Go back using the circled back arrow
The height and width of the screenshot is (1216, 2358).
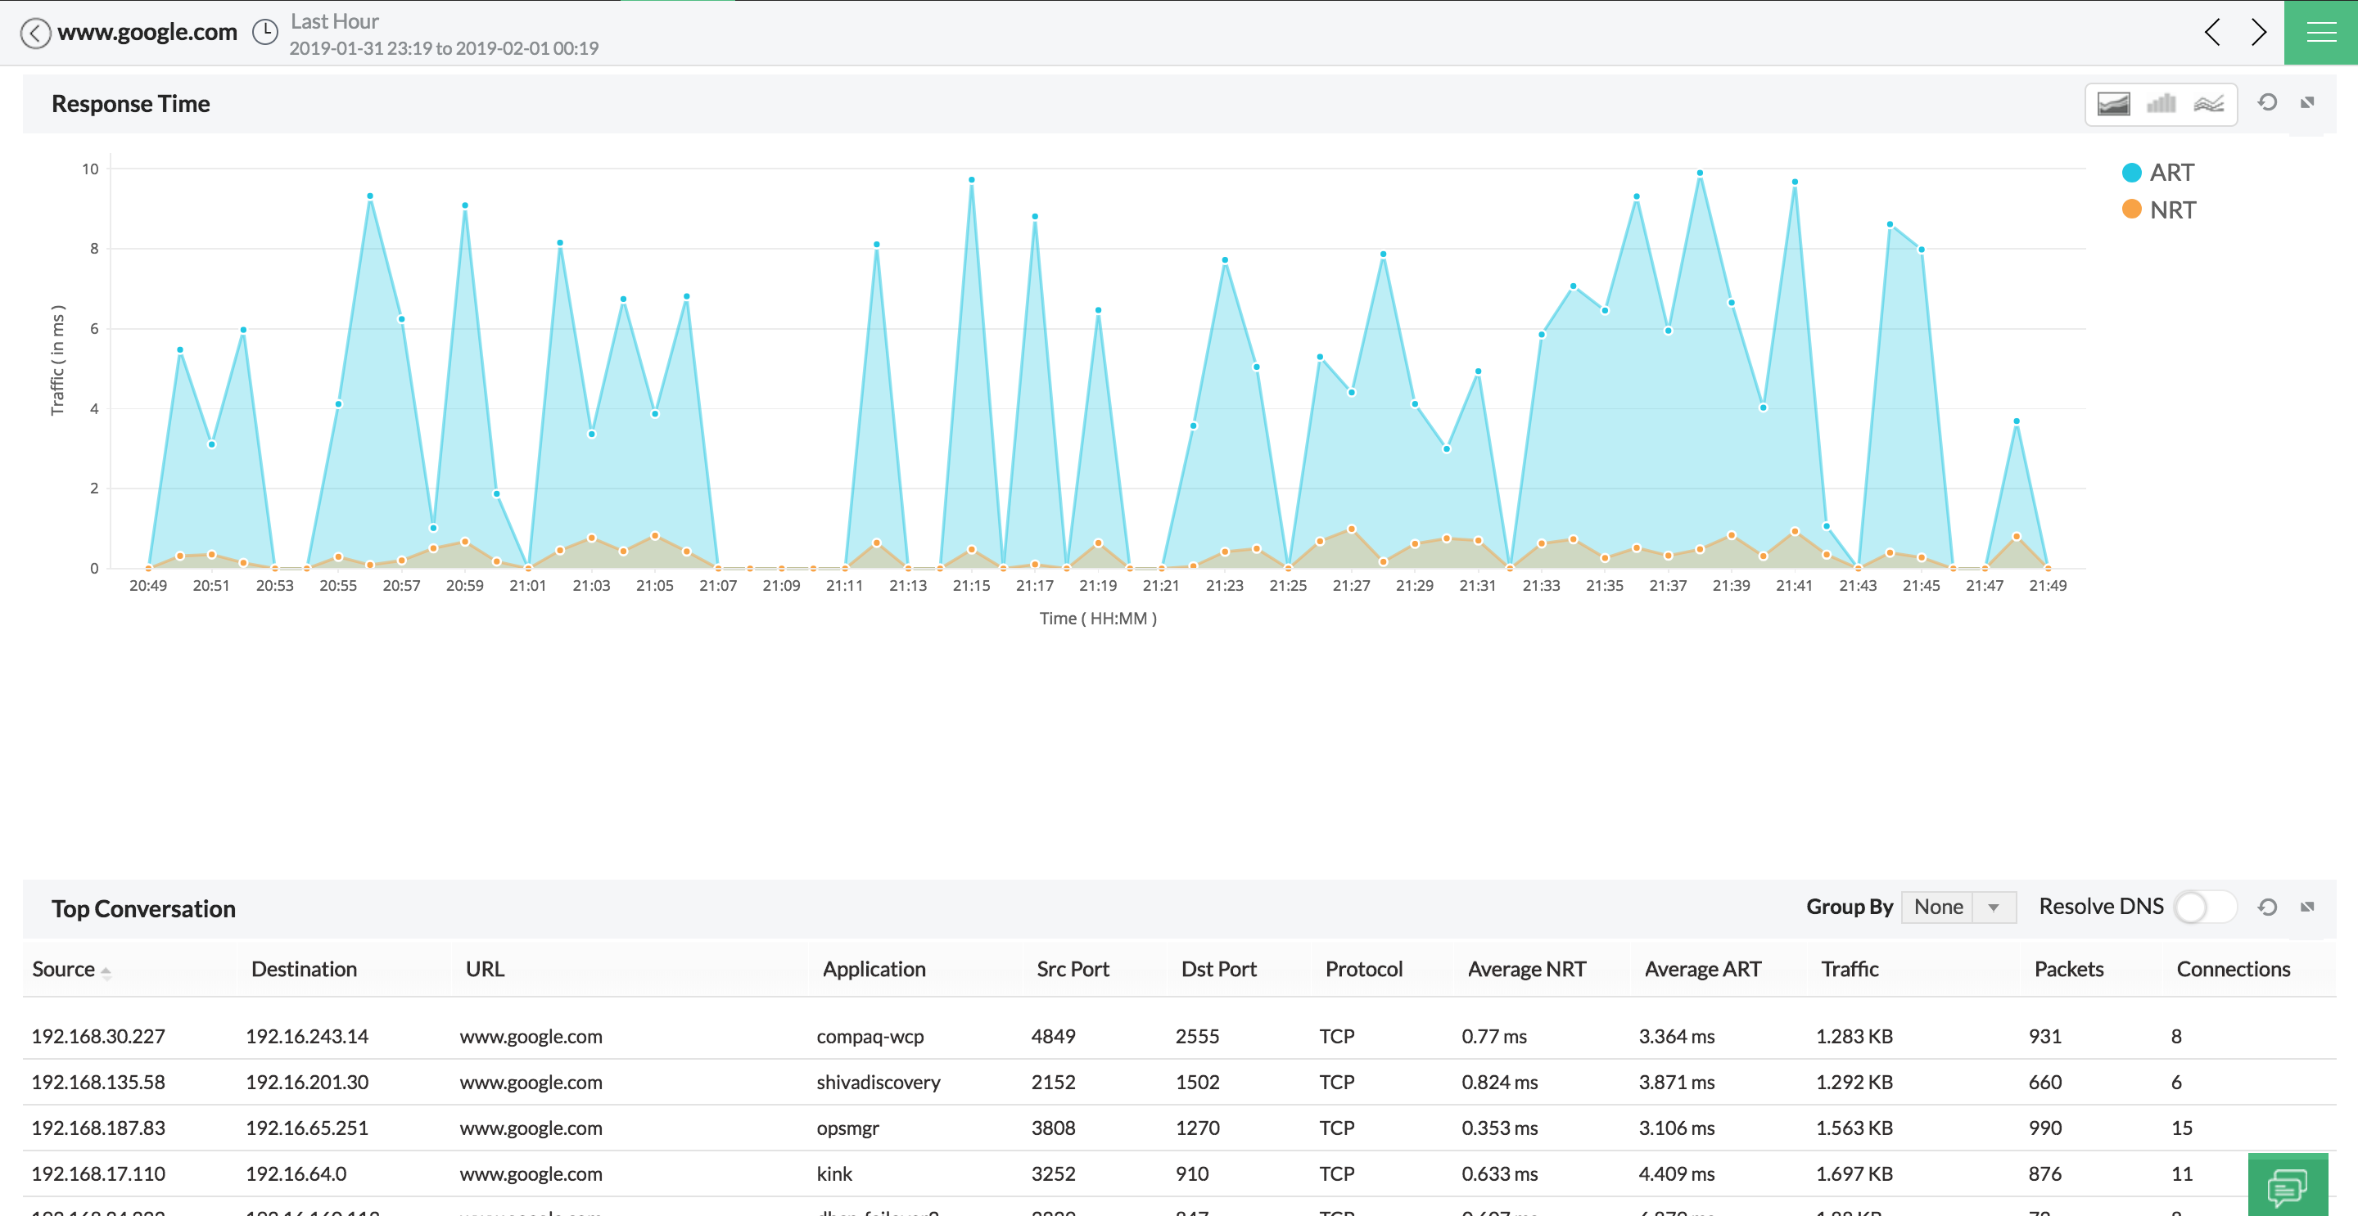(34, 33)
